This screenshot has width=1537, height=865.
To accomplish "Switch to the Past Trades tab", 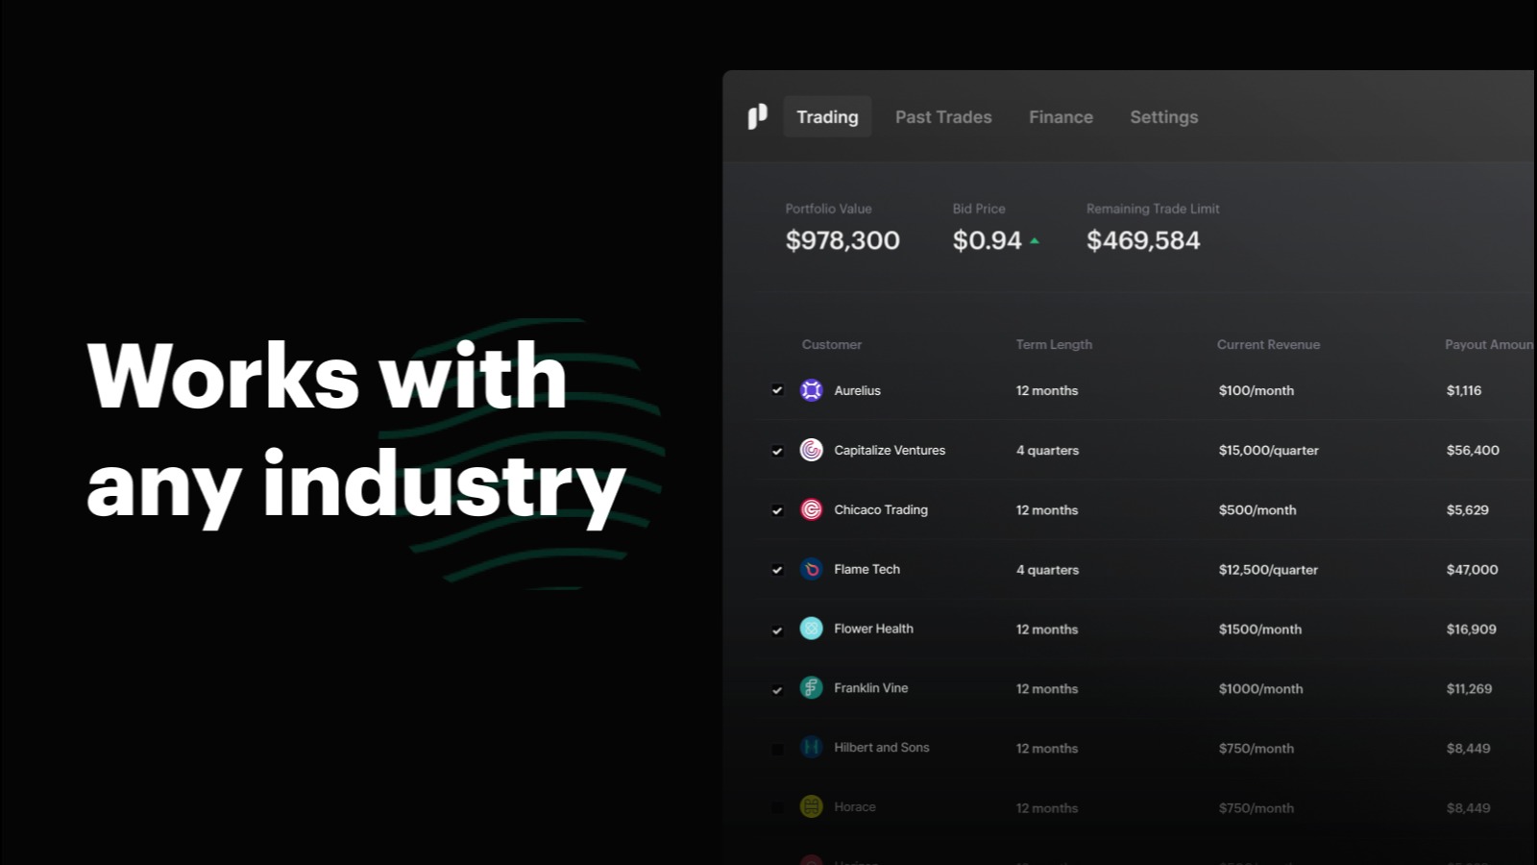I will pyautogui.click(x=943, y=117).
